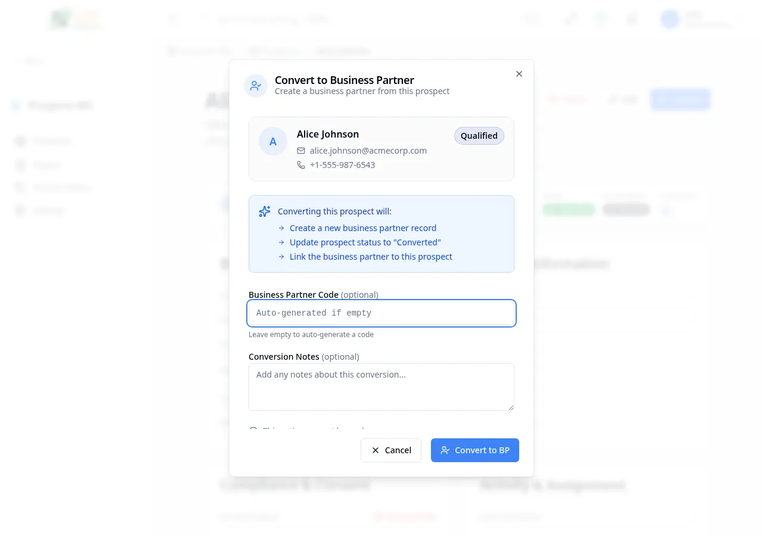
Task: Focus the Business Partner Code input field
Action: pyautogui.click(x=381, y=313)
